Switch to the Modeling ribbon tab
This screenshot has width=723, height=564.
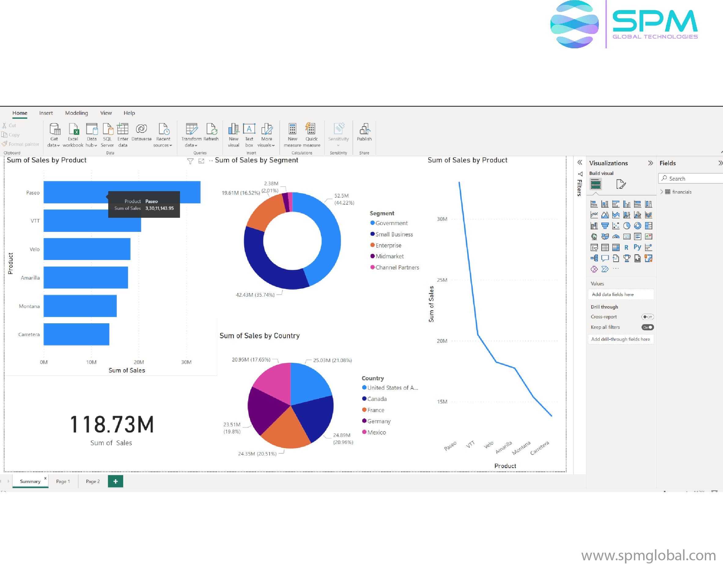(76, 113)
